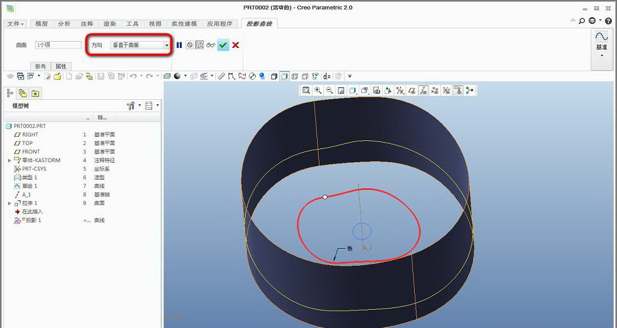Open the 分析 ribbon tab
Image resolution: width=617 pixels, height=328 pixels.
pyautogui.click(x=64, y=24)
